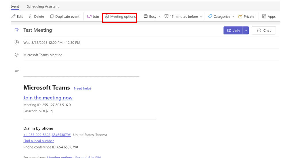
Task: Click the Apps grid icon
Action: click(x=264, y=16)
